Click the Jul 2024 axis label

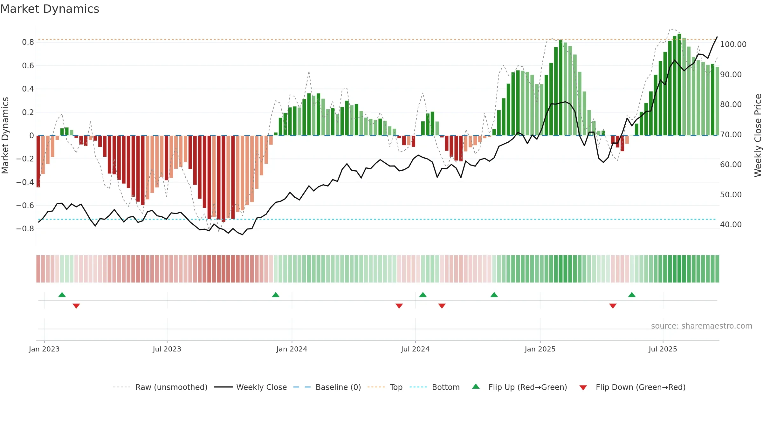tap(415, 349)
